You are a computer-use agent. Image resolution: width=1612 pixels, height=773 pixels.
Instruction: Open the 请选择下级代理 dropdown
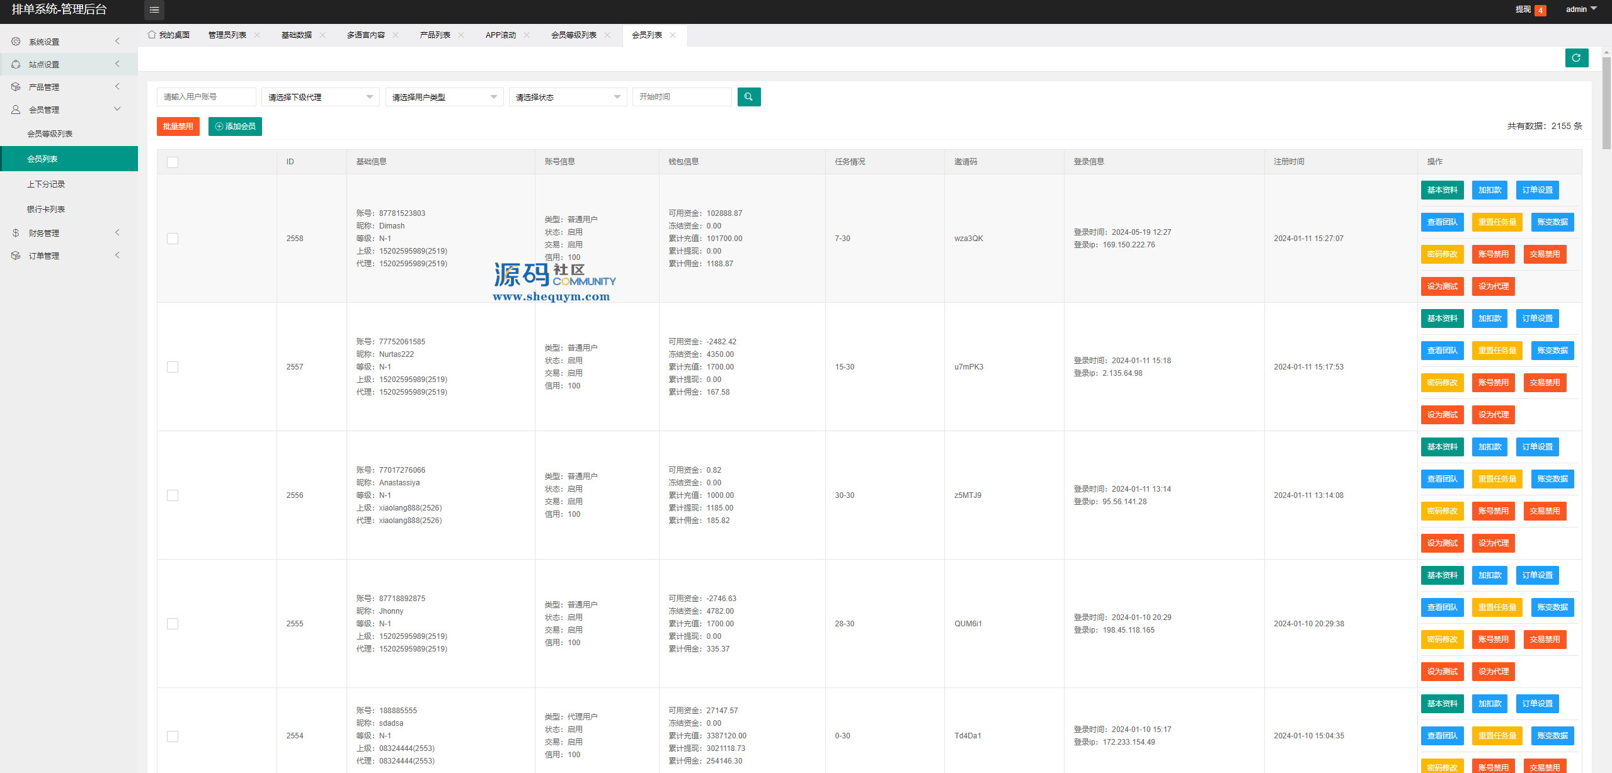tap(321, 97)
